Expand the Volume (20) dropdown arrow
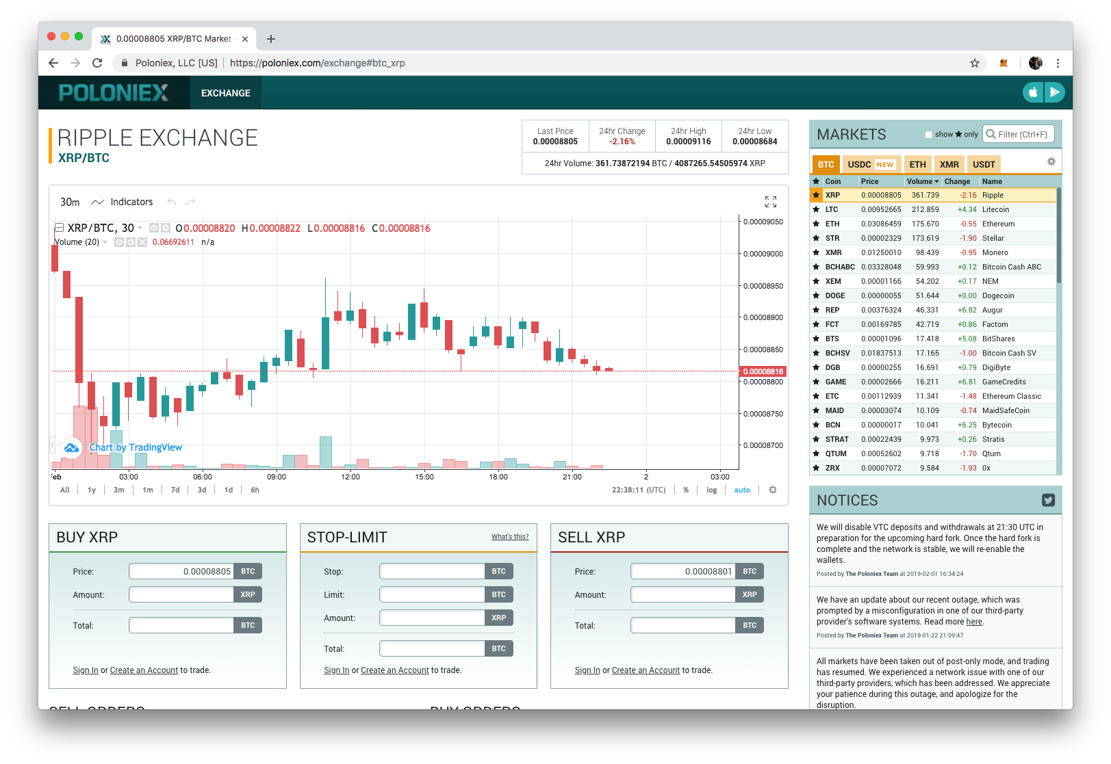The width and height of the screenshot is (1111, 764). point(105,242)
